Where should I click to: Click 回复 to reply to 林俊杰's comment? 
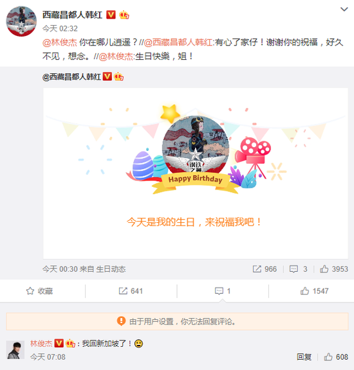(304, 357)
